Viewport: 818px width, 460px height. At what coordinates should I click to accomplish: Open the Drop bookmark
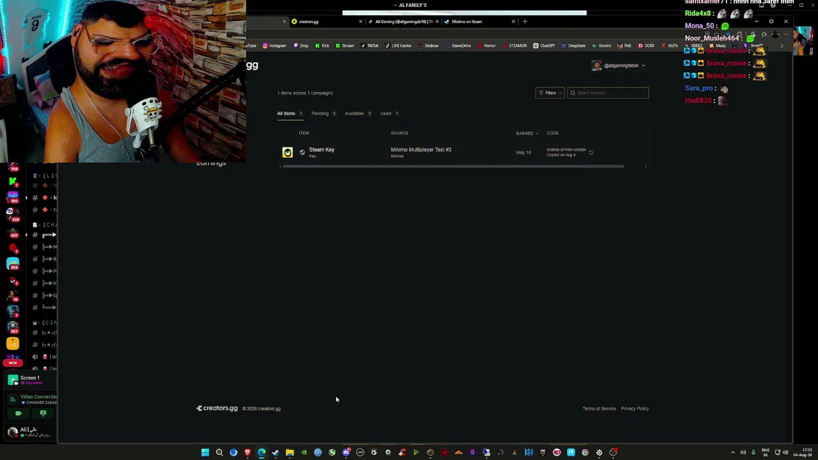[x=300, y=45]
